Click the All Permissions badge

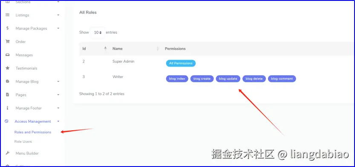[181, 63]
